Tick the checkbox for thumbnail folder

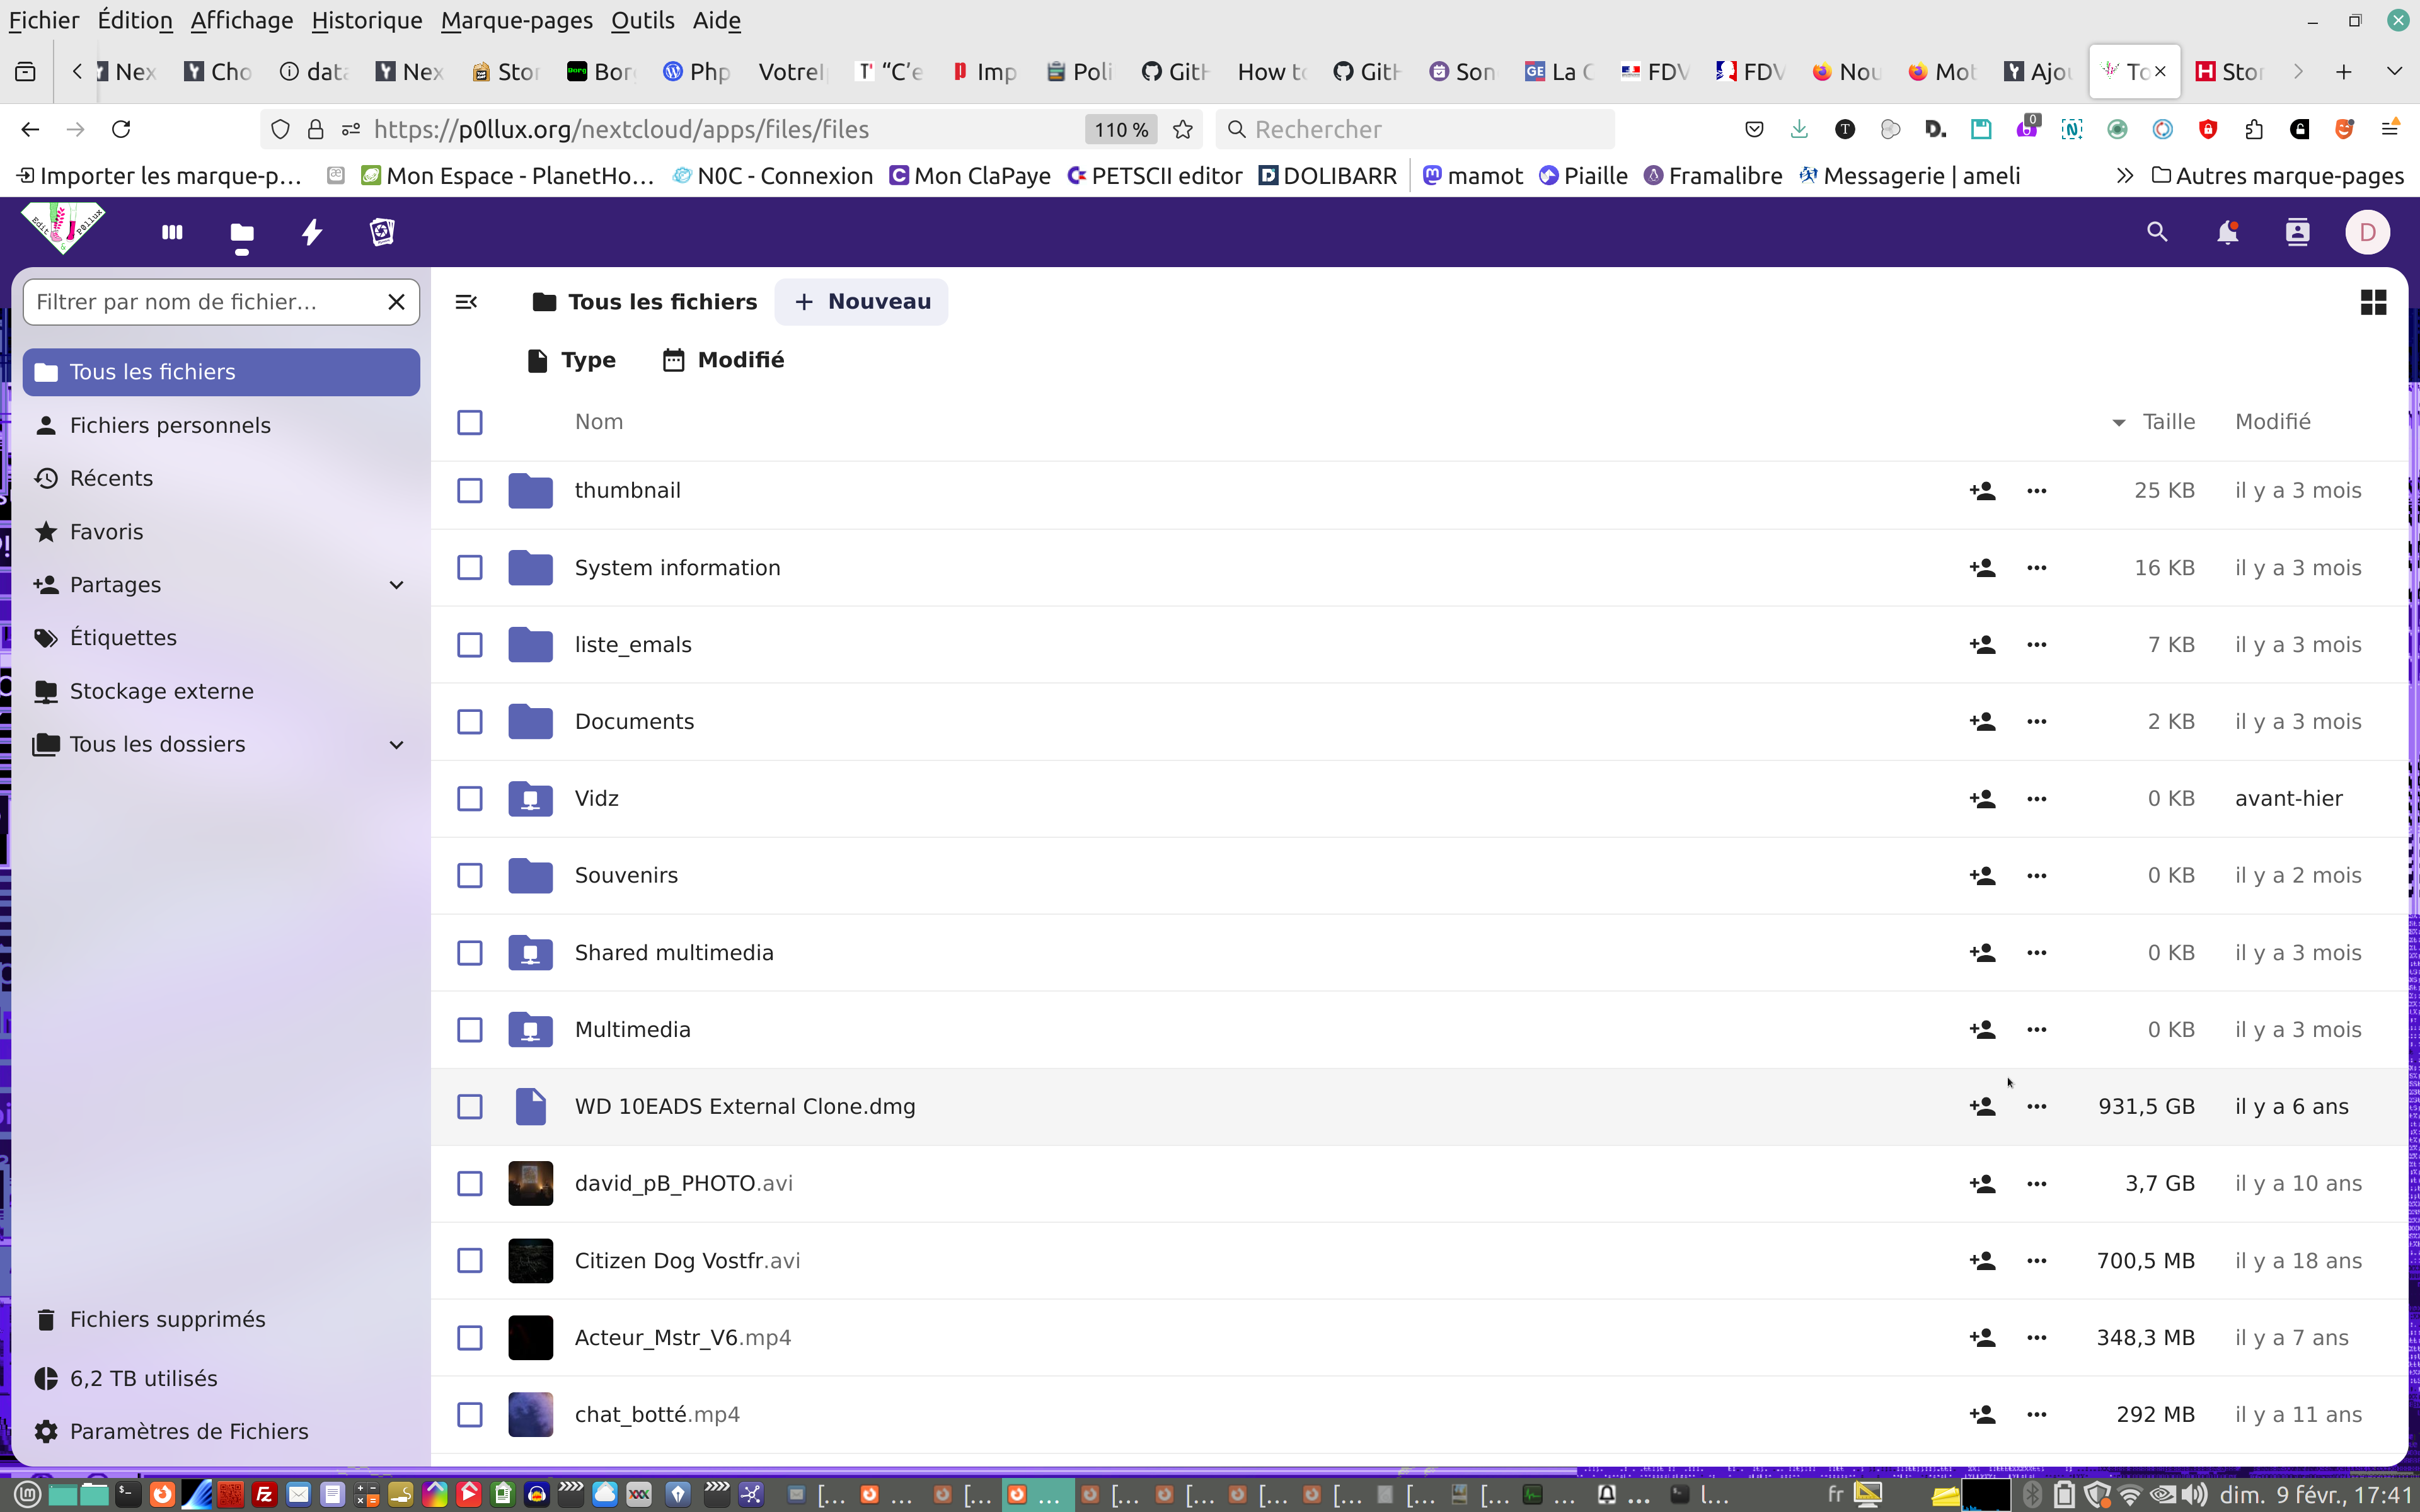[x=470, y=491]
